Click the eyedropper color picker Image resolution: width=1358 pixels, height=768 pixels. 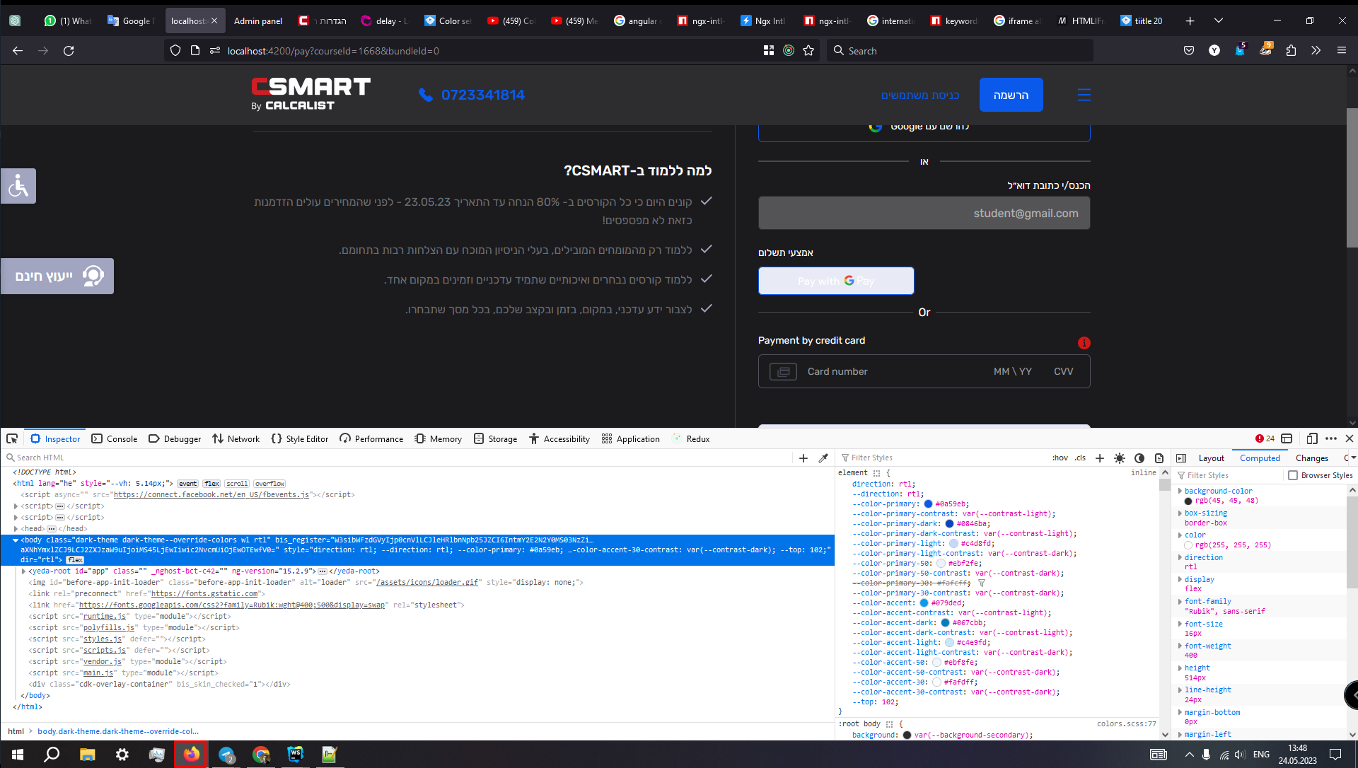point(823,458)
